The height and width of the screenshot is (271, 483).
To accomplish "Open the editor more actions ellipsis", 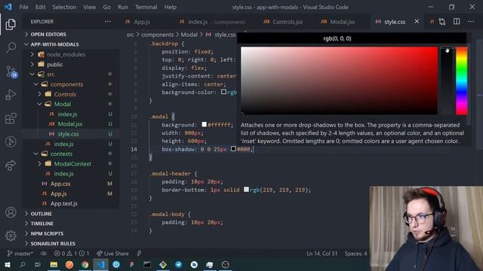I will 471,22.
